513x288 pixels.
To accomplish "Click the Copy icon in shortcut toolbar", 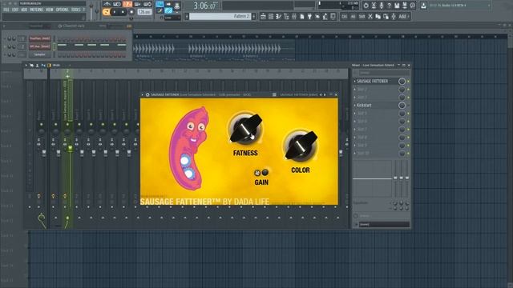I will pos(378,16).
